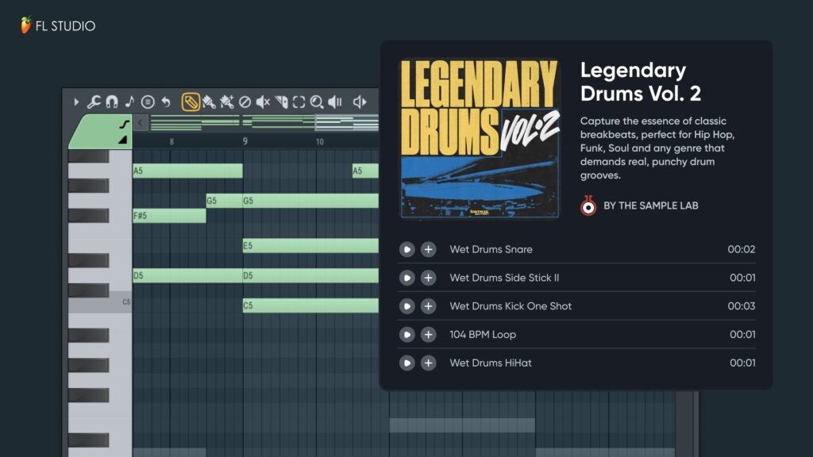Select the highlighted Draw pencil tool
Screen dimensions: 813x457
coord(191,102)
